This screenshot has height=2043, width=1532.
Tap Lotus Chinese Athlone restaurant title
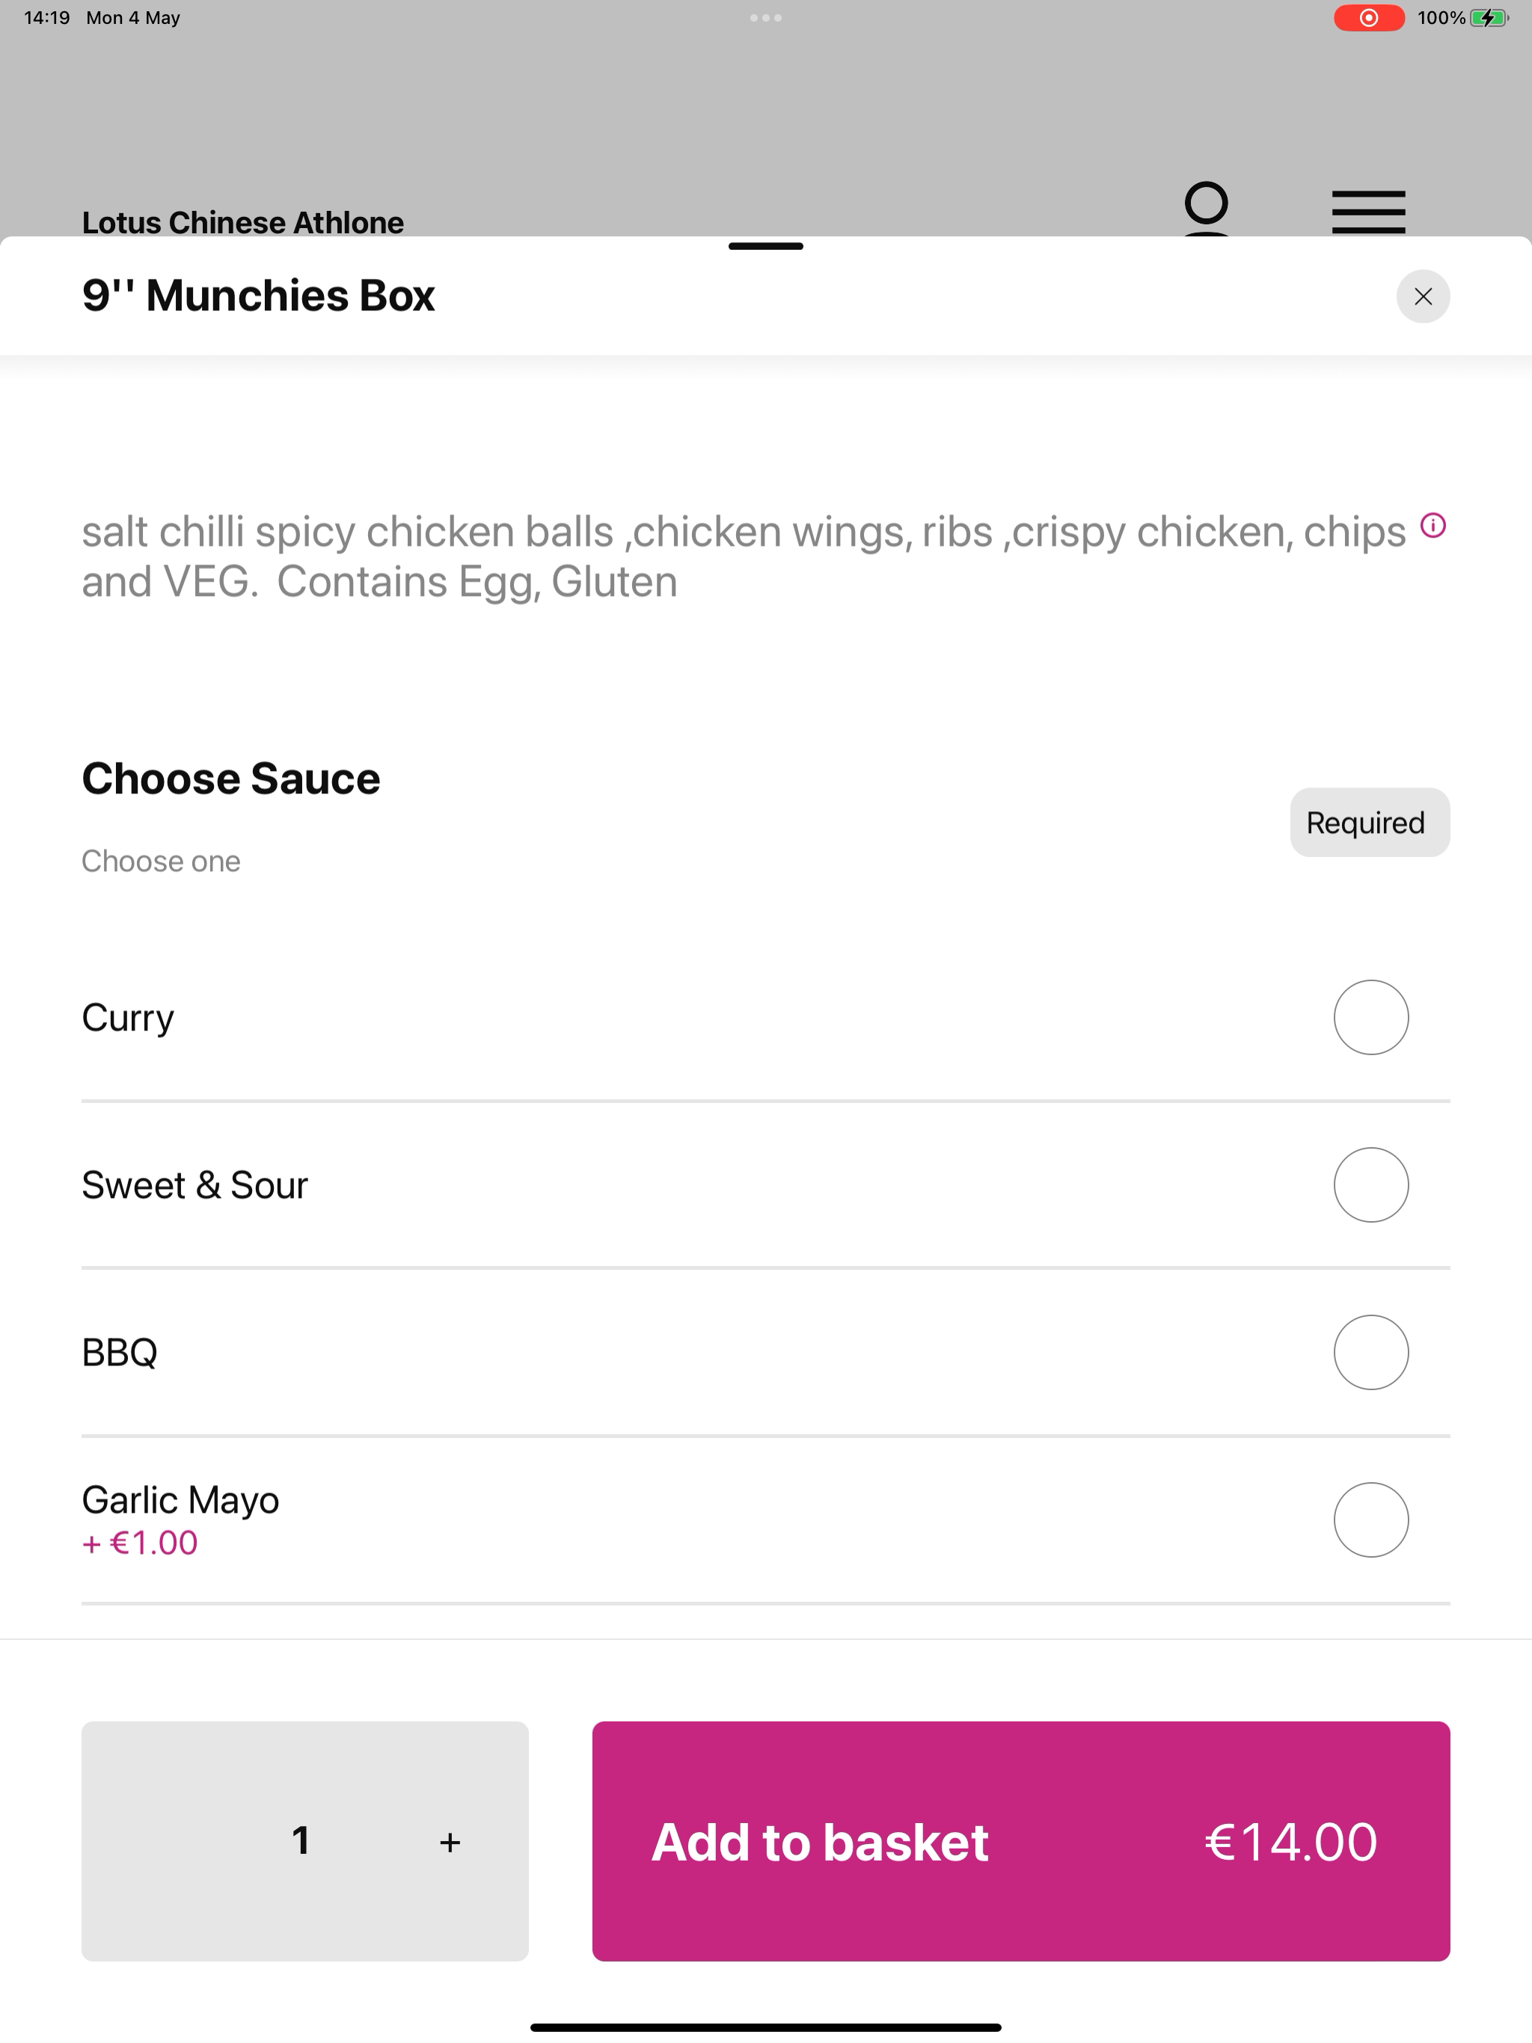(243, 223)
